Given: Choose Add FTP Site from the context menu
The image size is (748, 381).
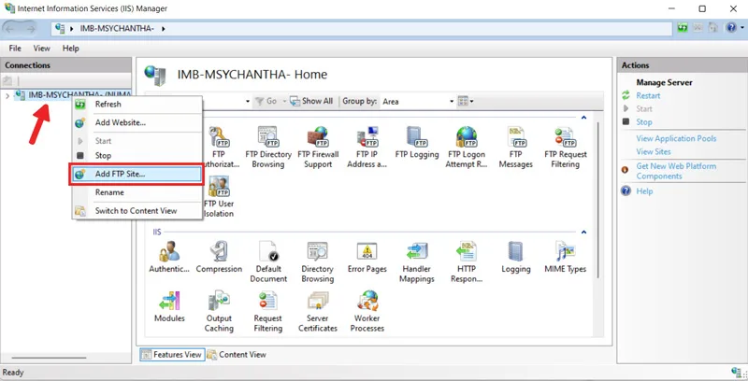Looking at the screenshot, I should coord(137,174).
